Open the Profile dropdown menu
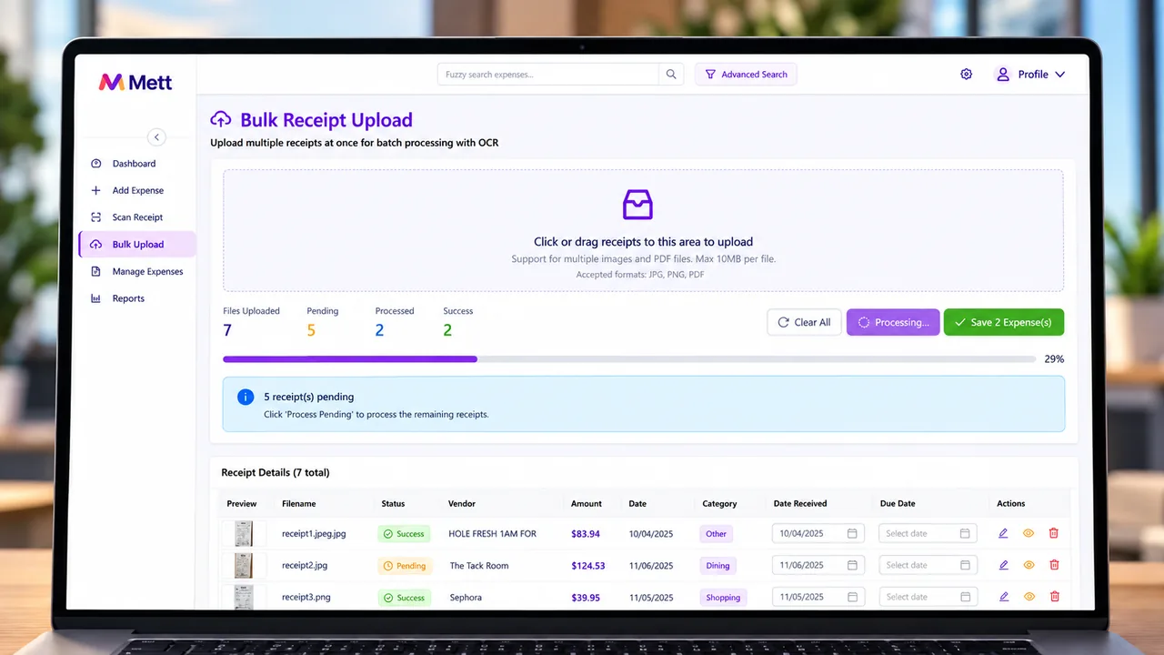The image size is (1164, 655). 1031,75
